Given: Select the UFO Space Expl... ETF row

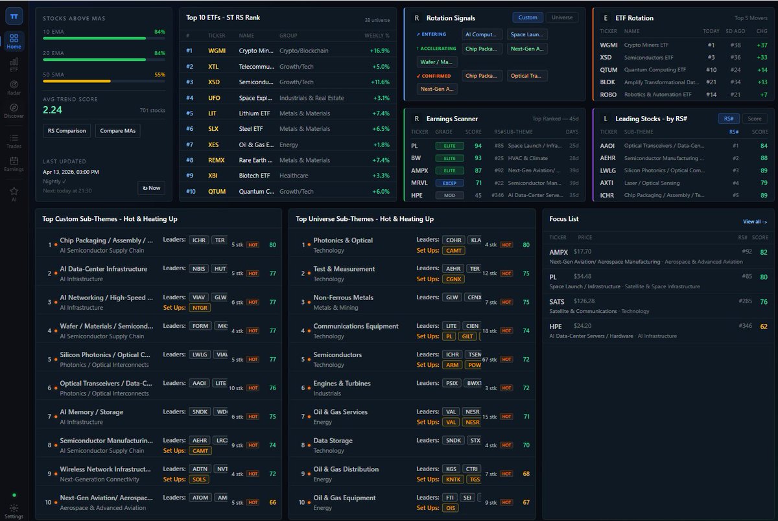Looking at the screenshot, I should [288, 98].
